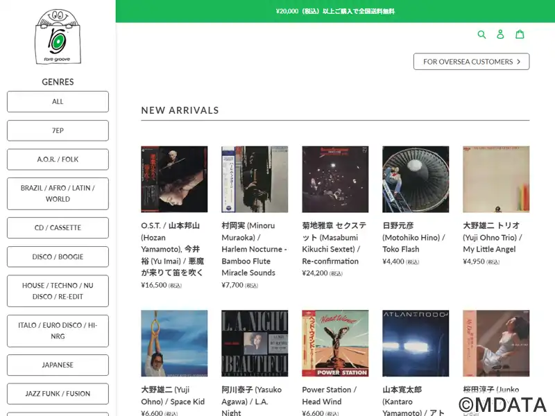The width and height of the screenshot is (555, 416).
Task: Open A.O.R. / FOLK genre
Action: (x=58, y=159)
